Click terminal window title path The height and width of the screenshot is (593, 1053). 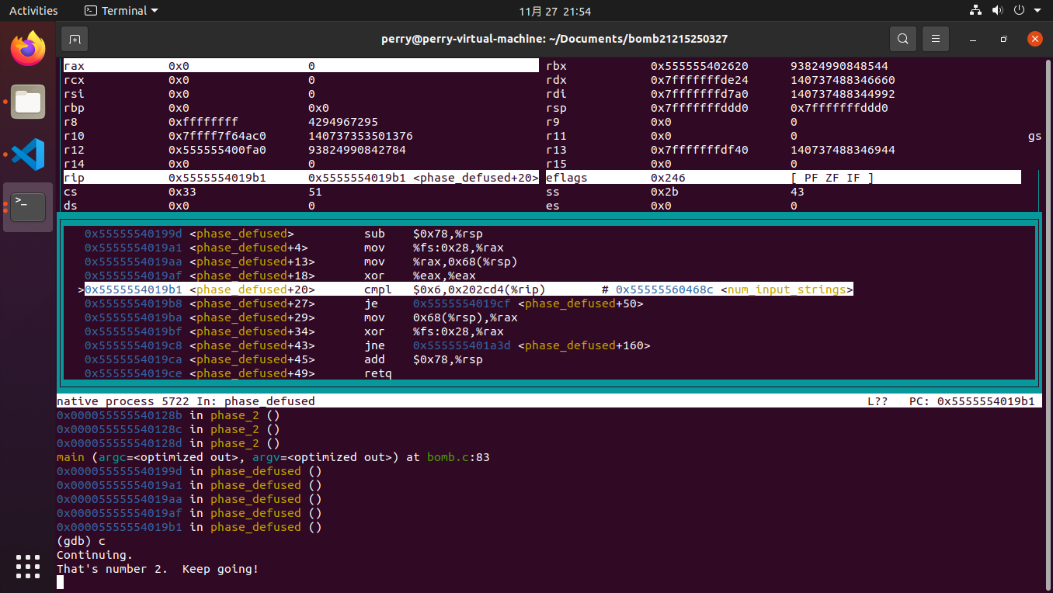[x=554, y=39]
